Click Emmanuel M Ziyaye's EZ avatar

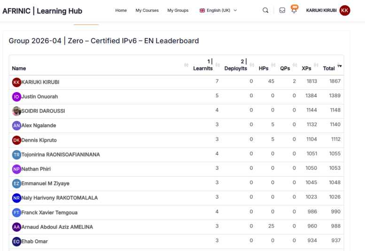pos(16,183)
